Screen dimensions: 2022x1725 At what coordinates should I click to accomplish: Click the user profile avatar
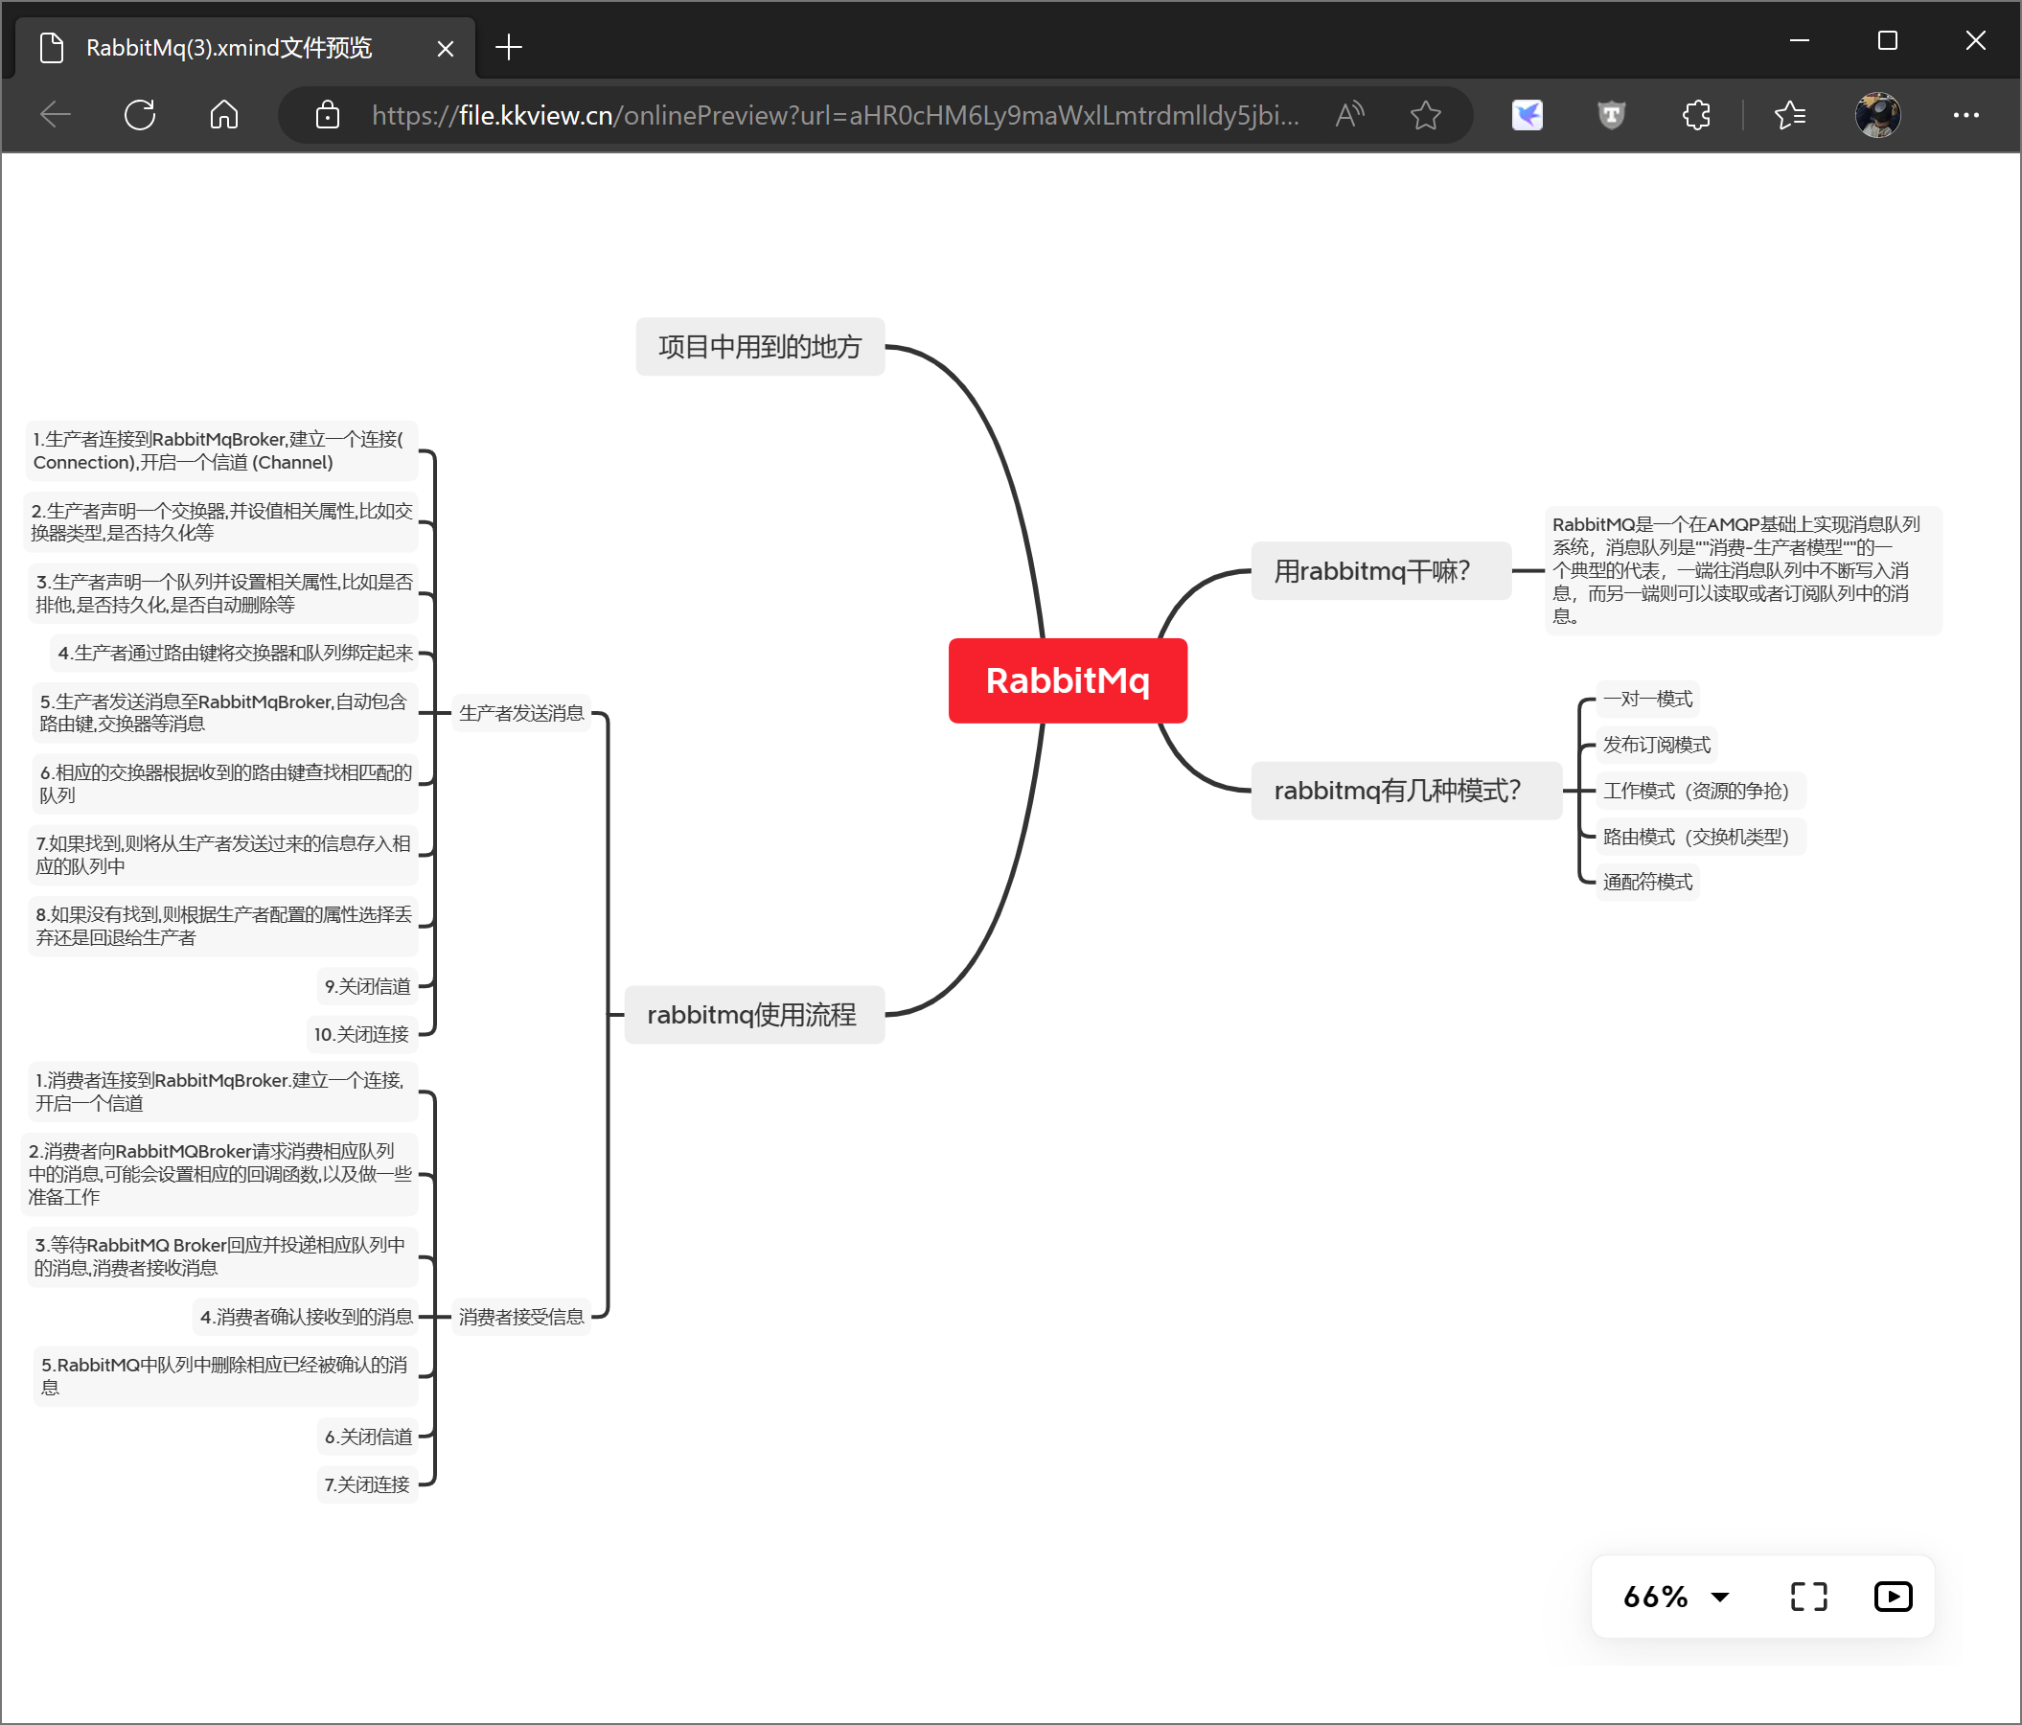tap(1876, 115)
